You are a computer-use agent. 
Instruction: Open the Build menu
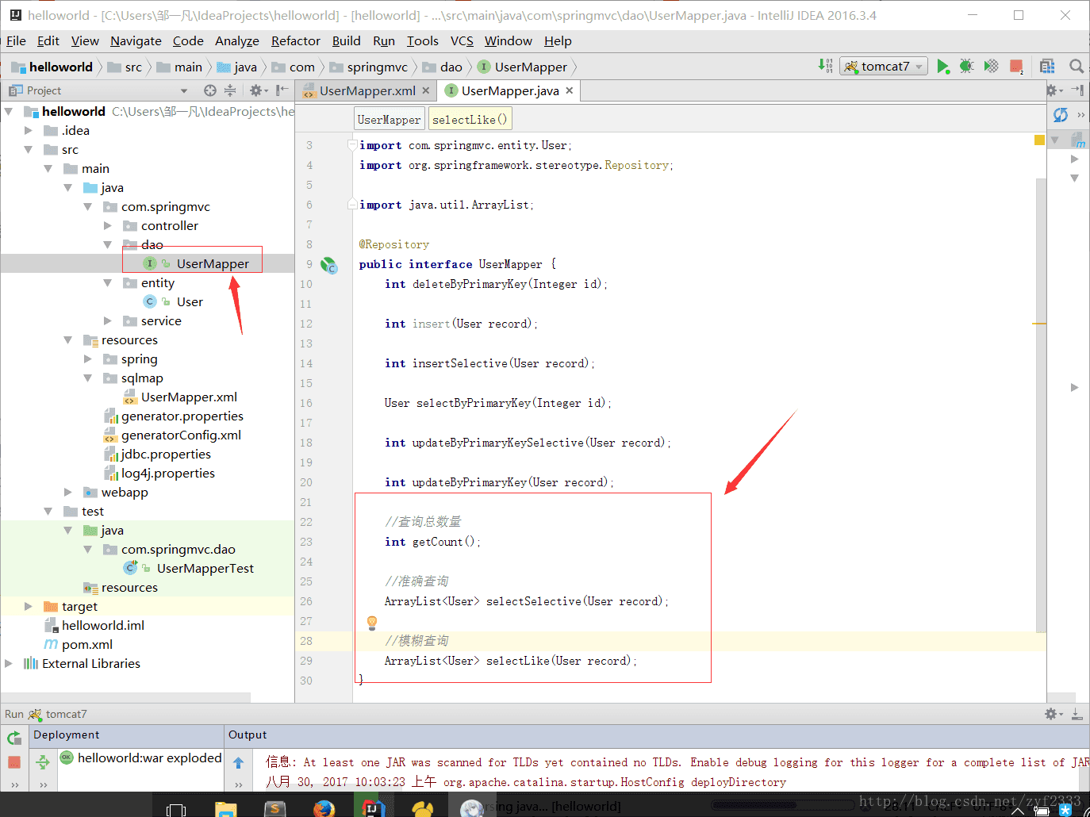tap(346, 40)
